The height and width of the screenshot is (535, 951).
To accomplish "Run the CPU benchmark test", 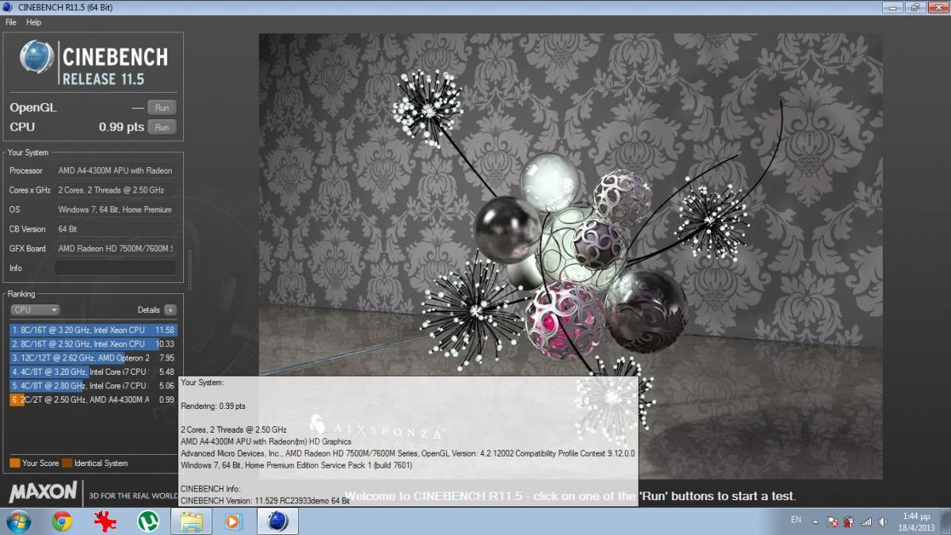I will (162, 127).
